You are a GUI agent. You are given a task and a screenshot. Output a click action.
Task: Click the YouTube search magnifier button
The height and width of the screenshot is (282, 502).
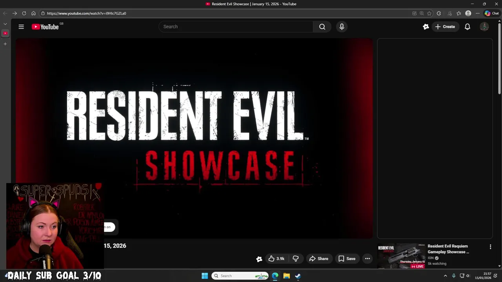point(322,27)
